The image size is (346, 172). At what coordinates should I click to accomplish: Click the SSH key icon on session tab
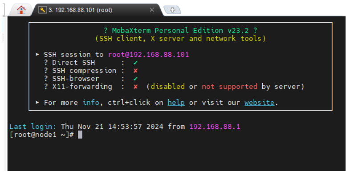coord(43,10)
